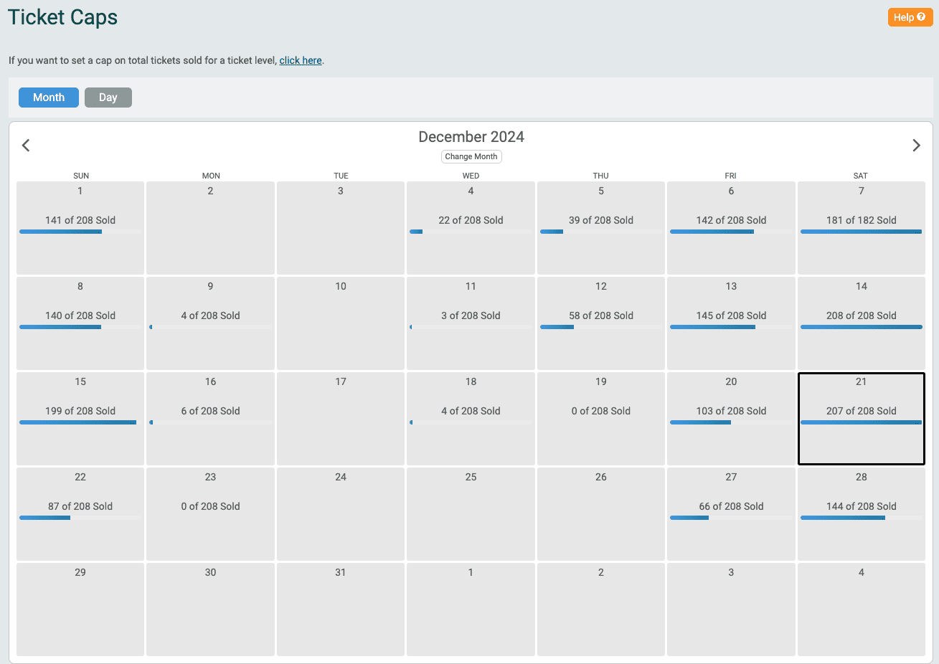Open December 31 calendar cell

click(340, 610)
